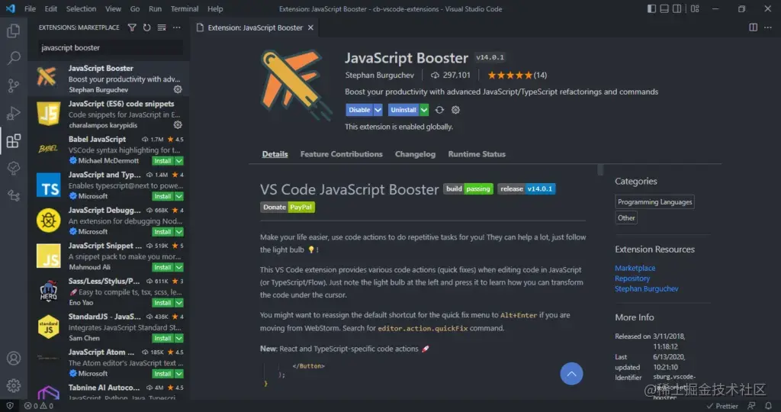Open editor More Actions ellipsis
Image resolution: width=781 pixels, height=412 pixels.
pos(767,27)
